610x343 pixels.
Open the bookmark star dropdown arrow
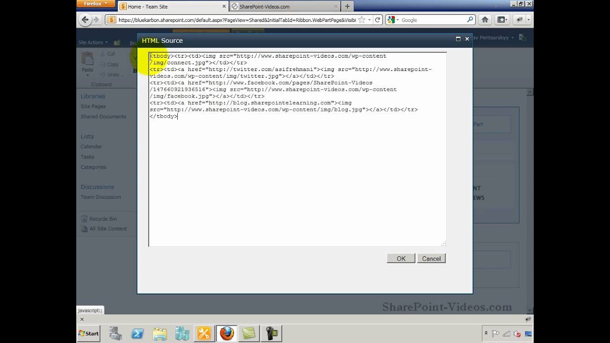pos(370,20)
